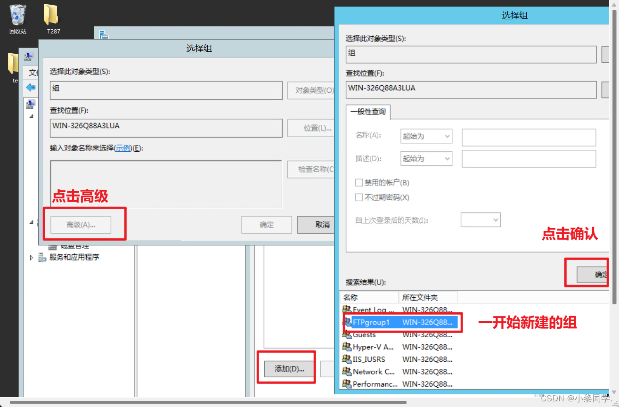Click 确定 in the left 选择组 dialog

pos(267,225)
